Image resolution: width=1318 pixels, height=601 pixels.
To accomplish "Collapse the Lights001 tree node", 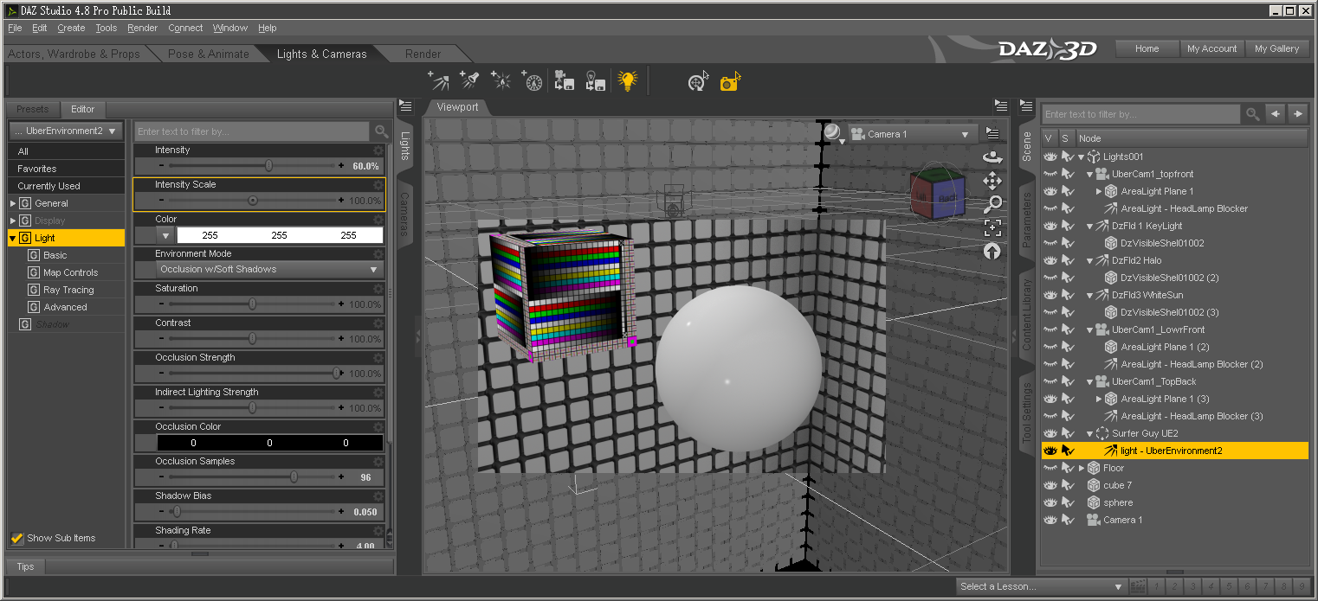I will click(1081, 157).
